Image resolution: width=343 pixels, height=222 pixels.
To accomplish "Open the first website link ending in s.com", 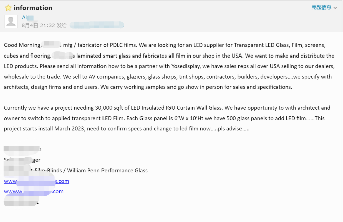I will [x=37, y=181].
